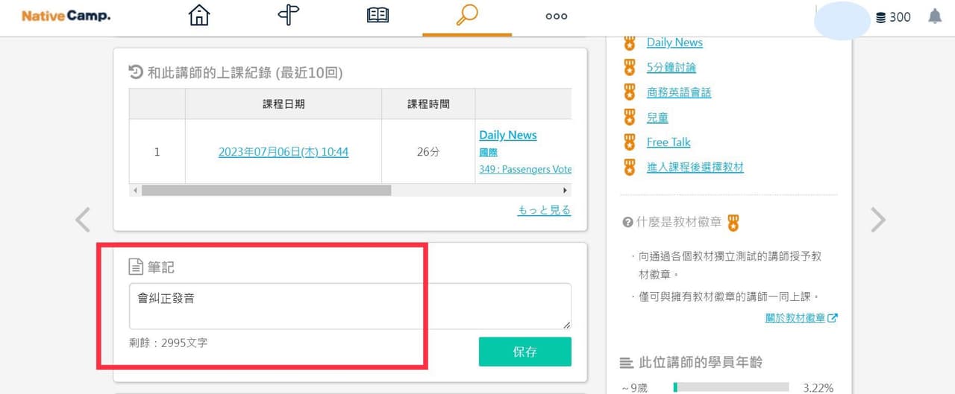Open the 進入課程後選擇教材 link

pos(695,167)
